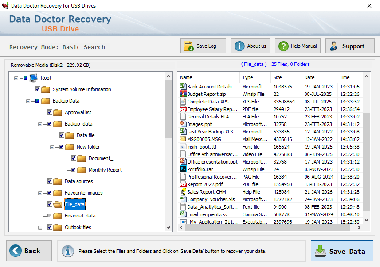This screenshot has height=267, width=380.
Task: Click the Root computer icon
Action: coord(34,78)
